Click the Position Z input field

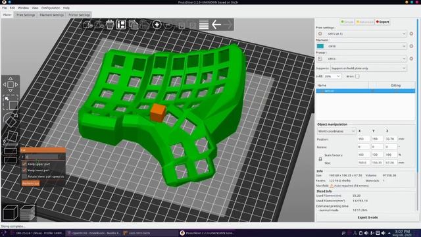(391, 139)
